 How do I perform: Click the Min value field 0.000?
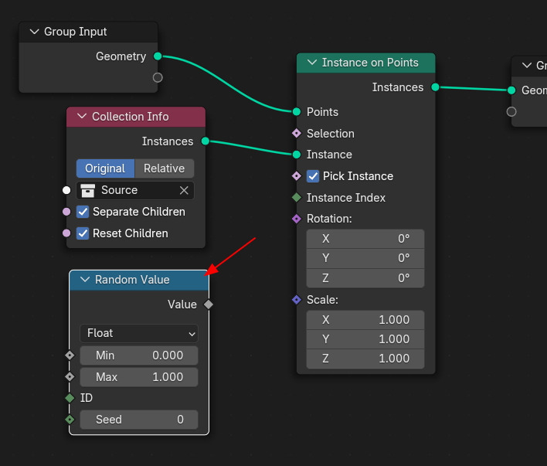[139, 355]
